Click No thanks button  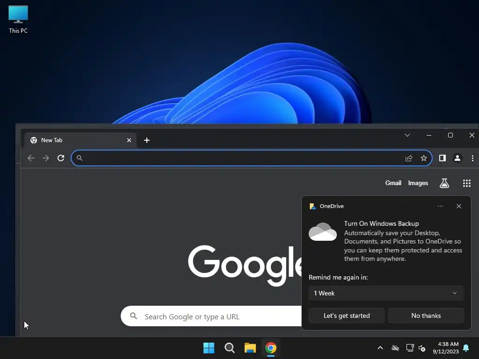pos(426,316)
